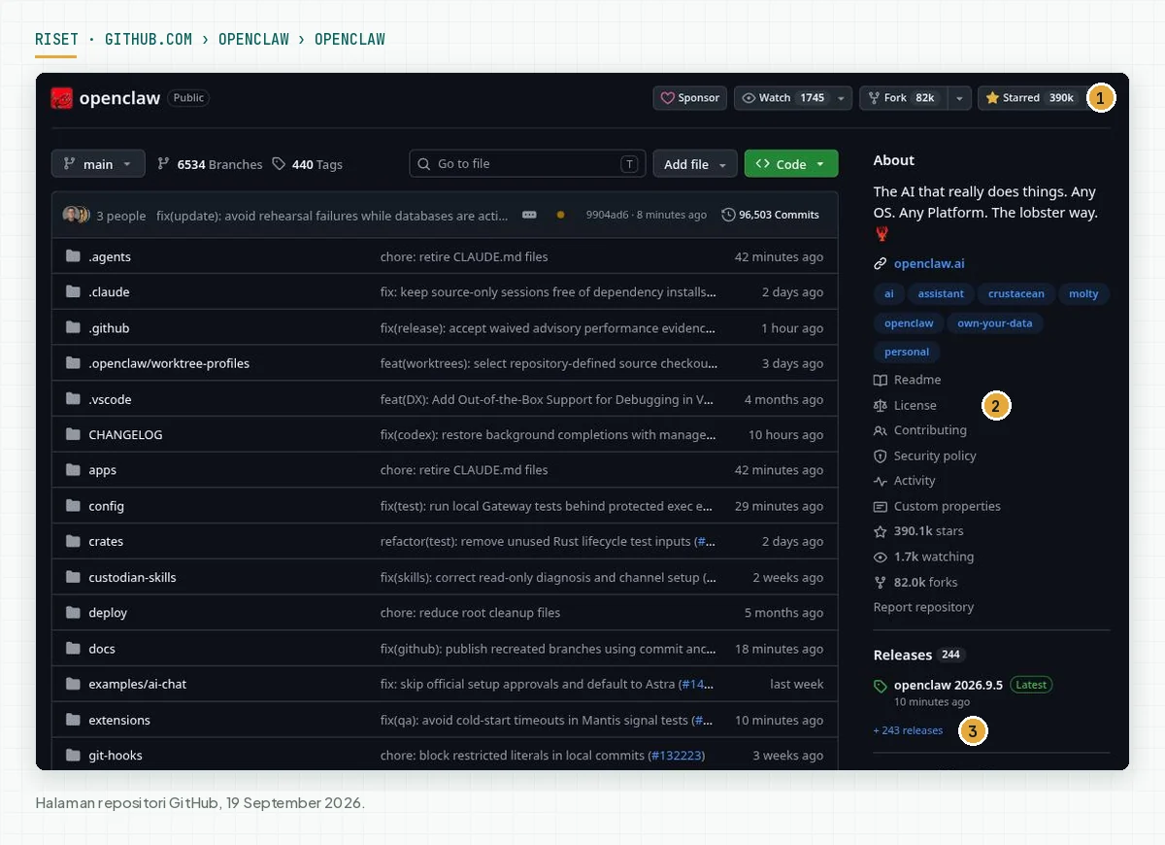Click the contributor avatars beside 3 people
The width and height of the screenshot is (1165, 845).
point(77,215)
